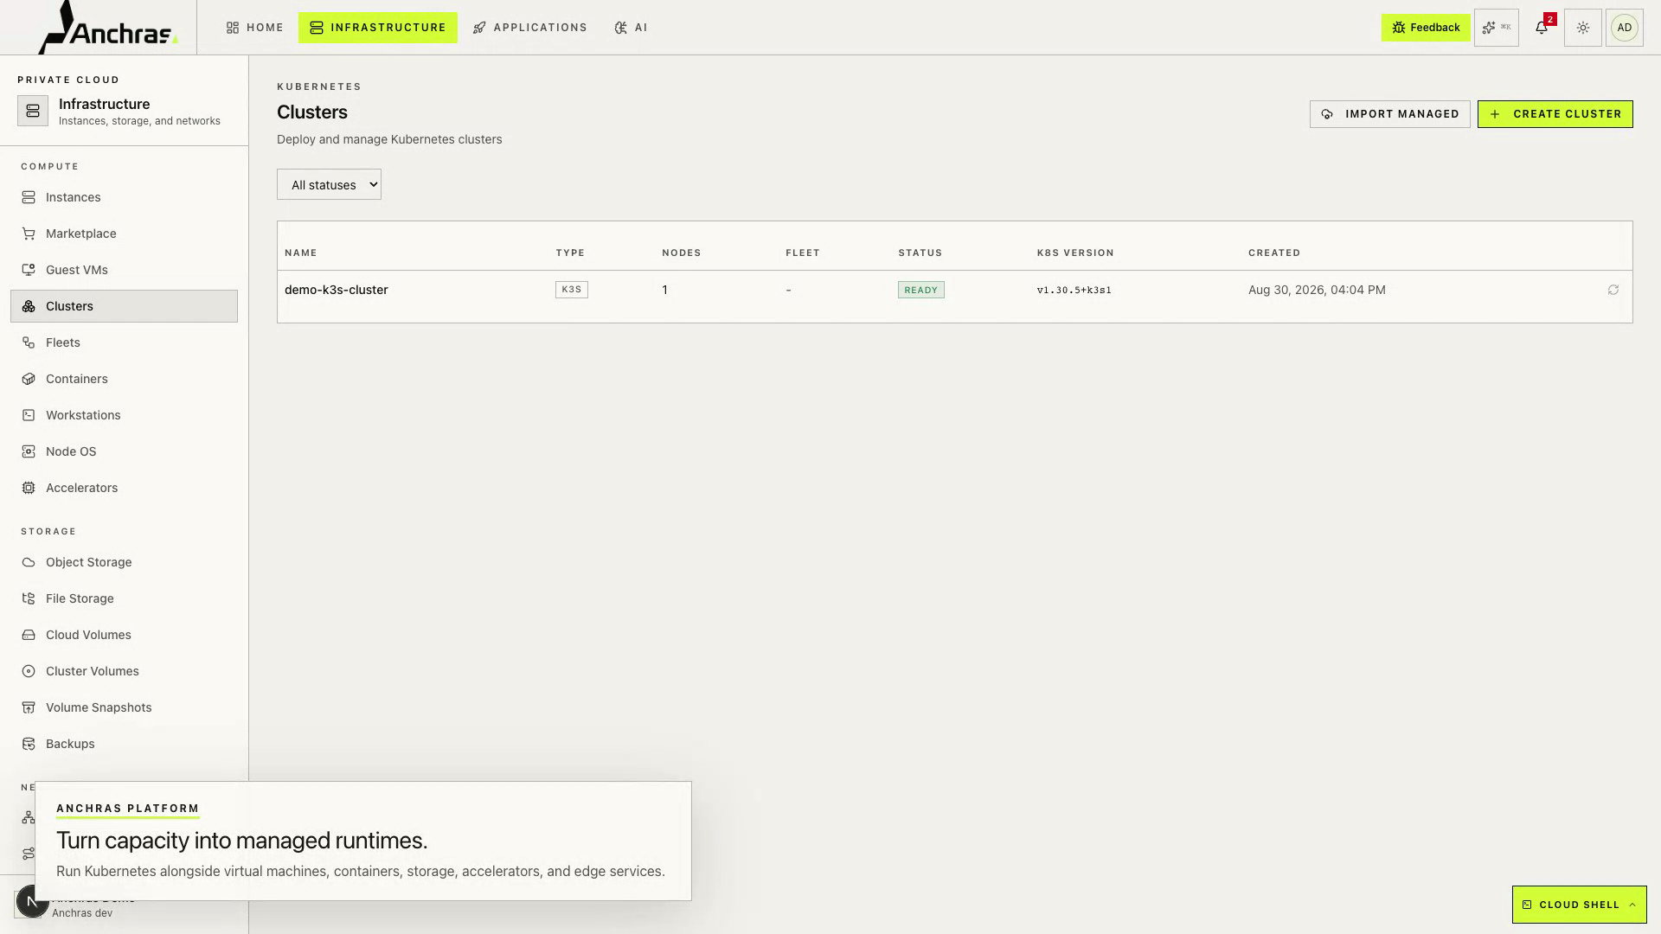Switch to the Home tab

(255, 28)
